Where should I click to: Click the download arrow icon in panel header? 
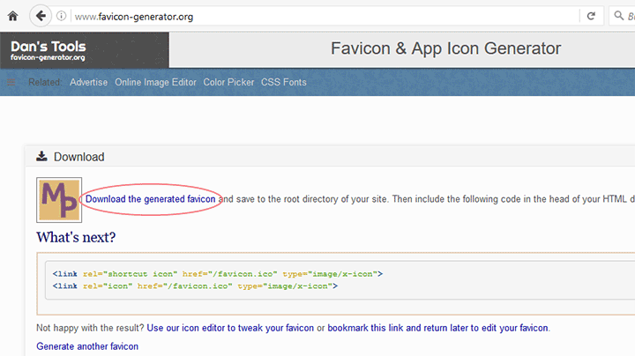coord(41,157)
